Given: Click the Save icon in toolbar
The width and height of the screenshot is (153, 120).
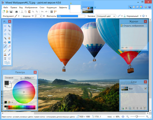Looking at the screenshot, I should pyautogui.click(x=11, y=12).
